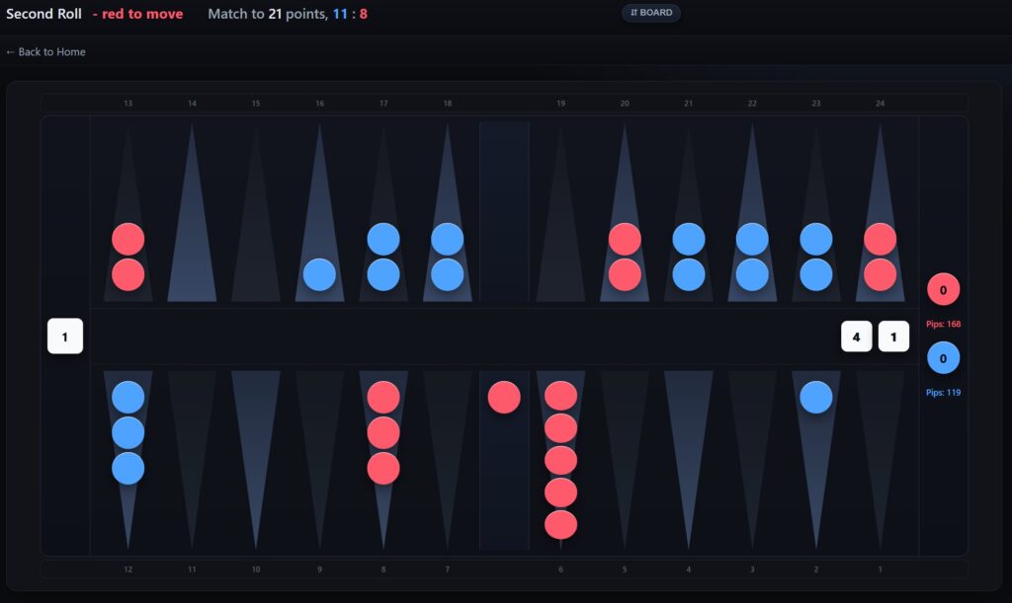
Task: Click the outermost red checker on point 13
Action: click(128, 240)
